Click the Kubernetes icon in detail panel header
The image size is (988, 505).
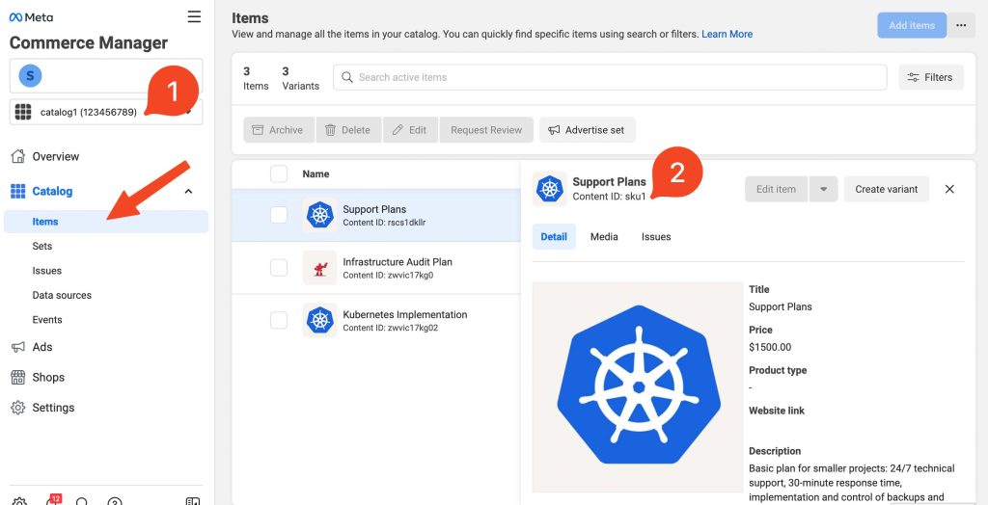coord(549,189)
